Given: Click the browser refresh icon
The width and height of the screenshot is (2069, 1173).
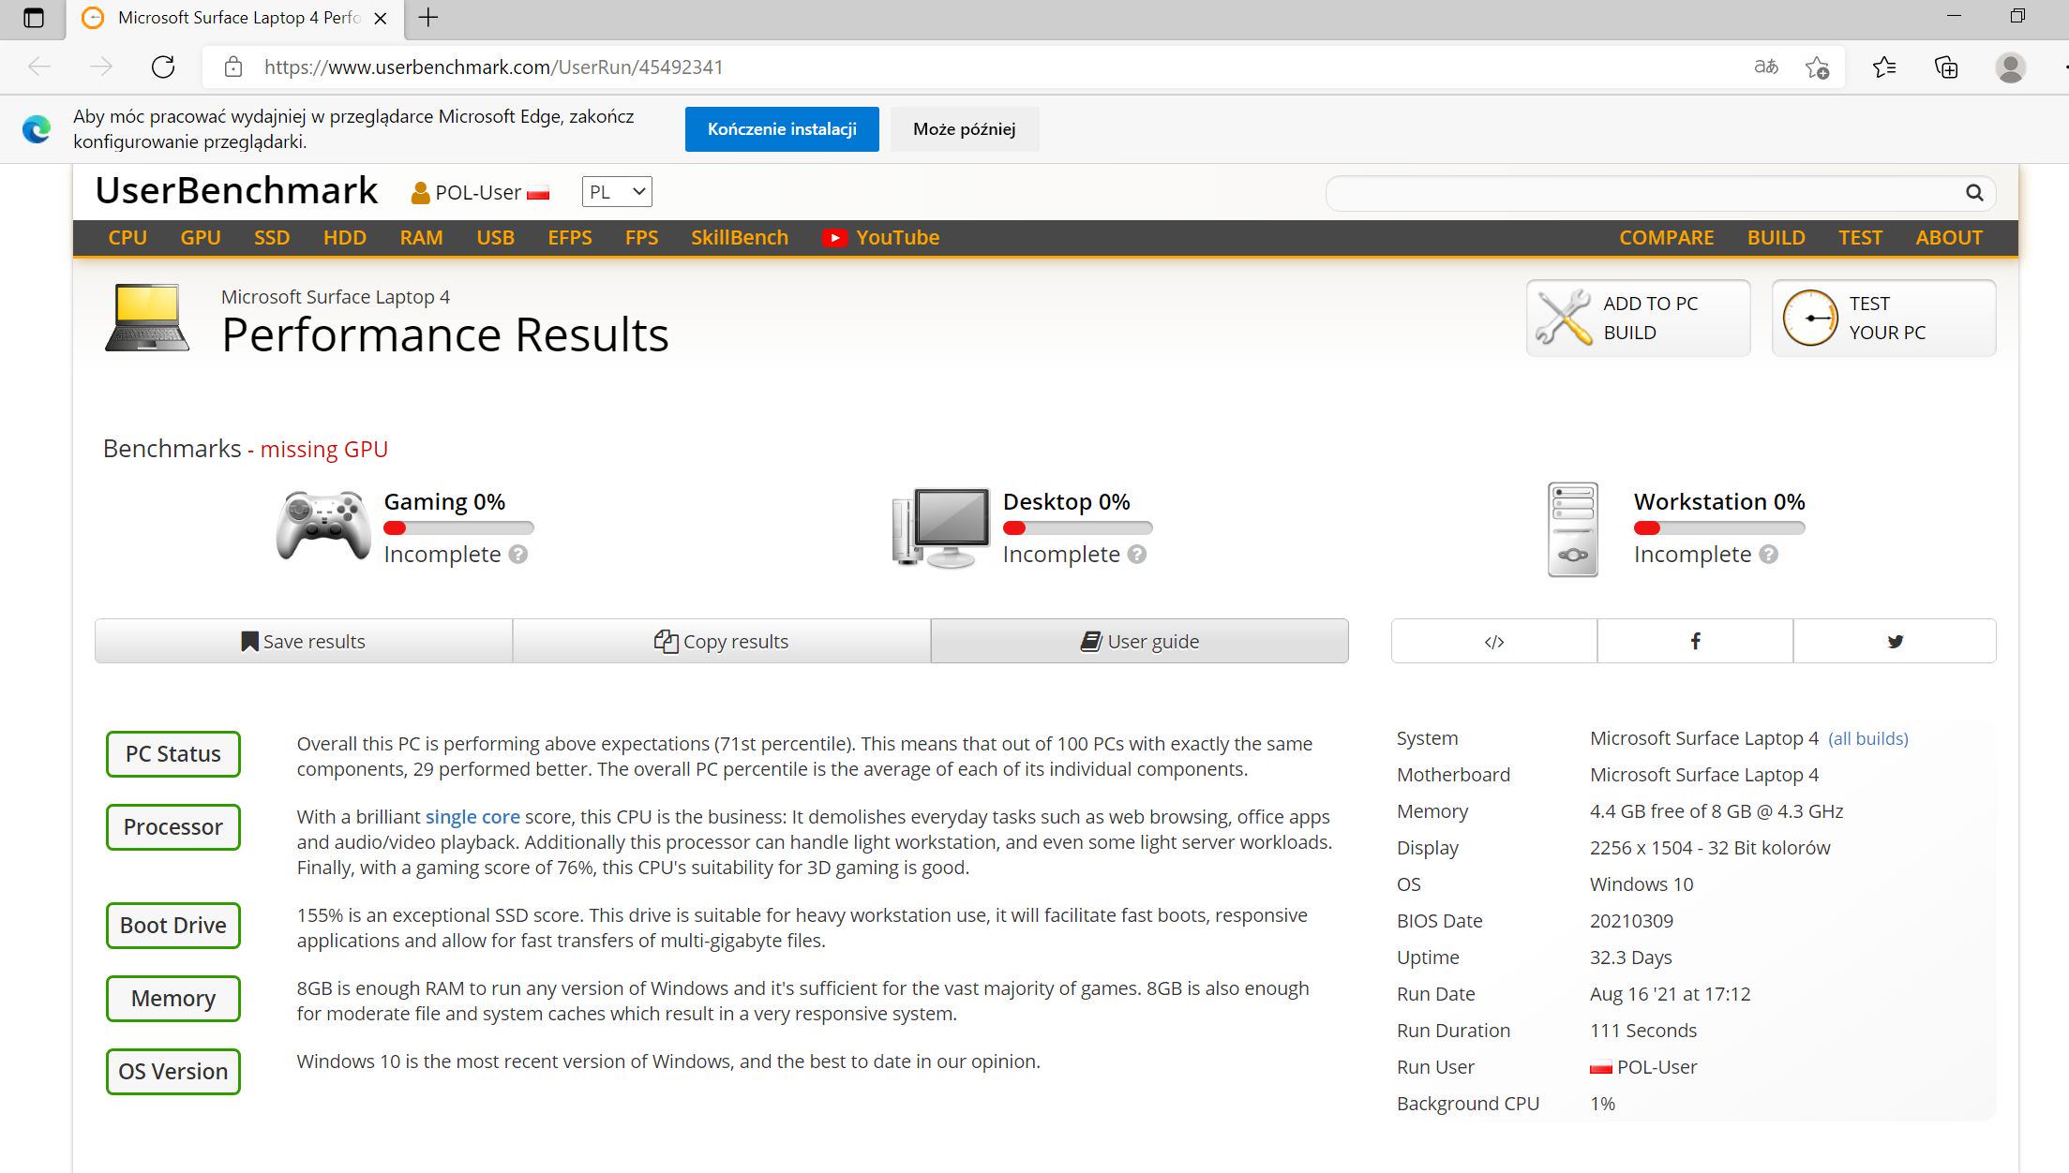Looking at the screenshot, I should 163,67.
